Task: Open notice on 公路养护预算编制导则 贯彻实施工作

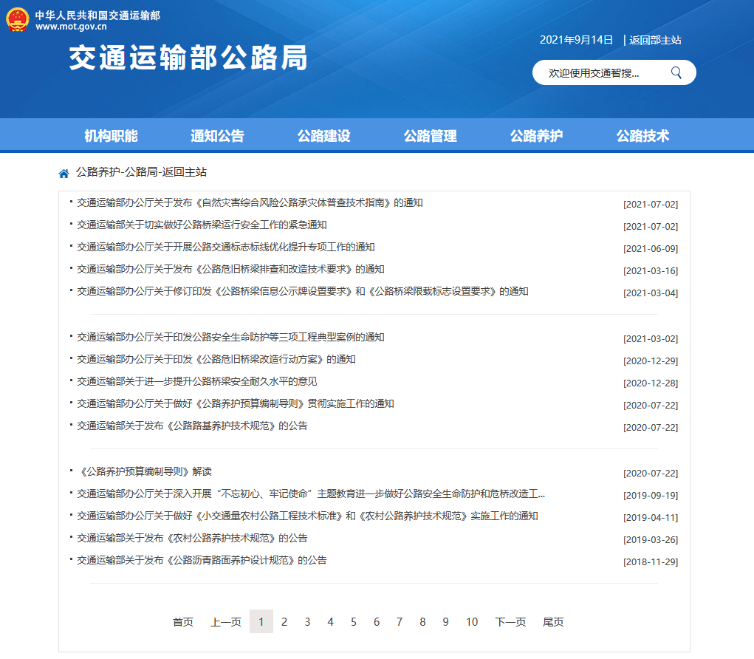Action: pyautogui.click(x=236, y=403)
